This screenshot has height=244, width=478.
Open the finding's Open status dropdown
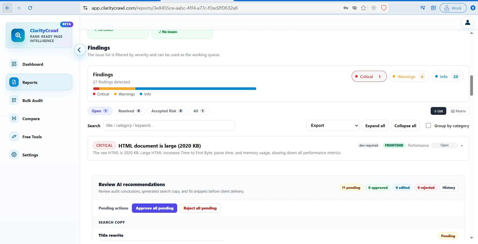pyautogui.click(x=444, y=145)
